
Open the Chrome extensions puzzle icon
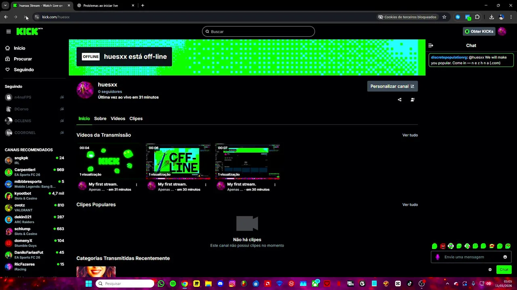click(477, 17)
